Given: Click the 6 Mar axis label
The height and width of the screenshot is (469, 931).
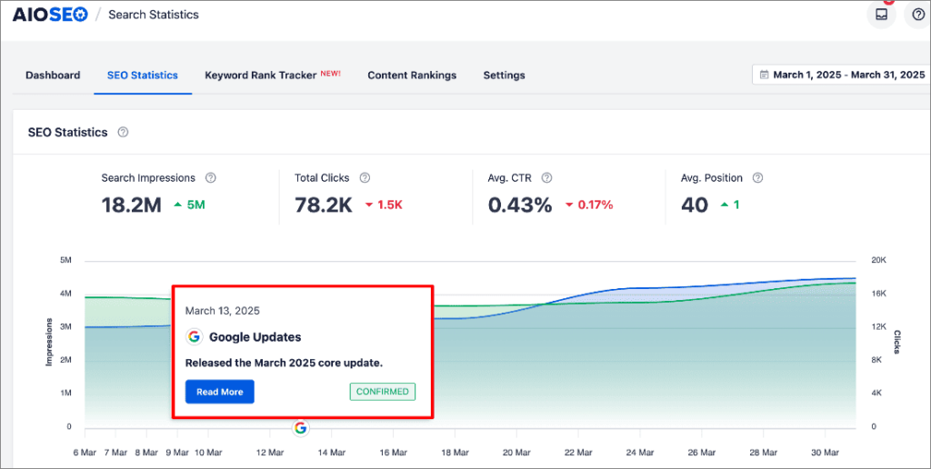Looking at the screenshot, I should [85, 453].
